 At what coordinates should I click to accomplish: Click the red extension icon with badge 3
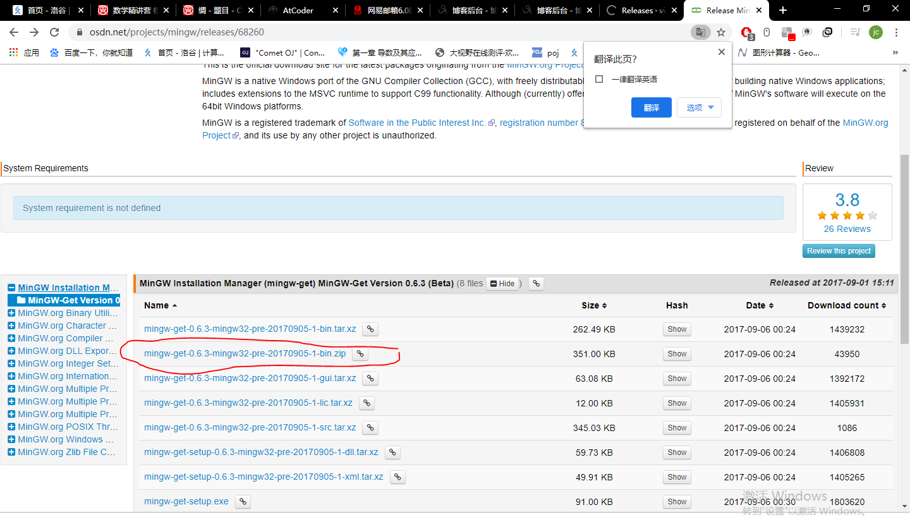click(x=746, y=32)
